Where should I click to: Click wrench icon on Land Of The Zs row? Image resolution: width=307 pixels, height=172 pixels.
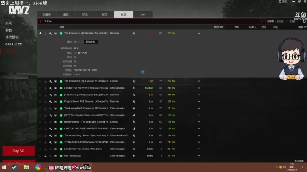(50, 88)
